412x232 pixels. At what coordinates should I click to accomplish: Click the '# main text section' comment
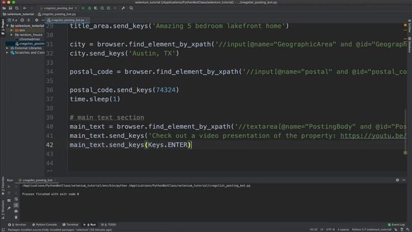coord(107,117)
